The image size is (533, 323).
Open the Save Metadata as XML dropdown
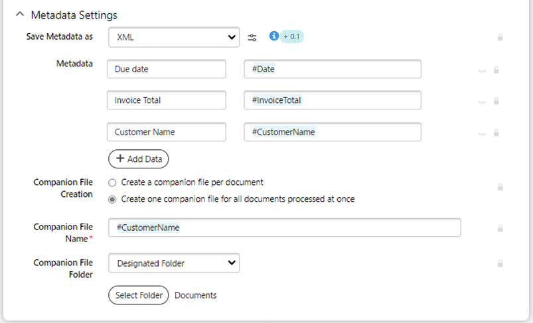(174, 37)
